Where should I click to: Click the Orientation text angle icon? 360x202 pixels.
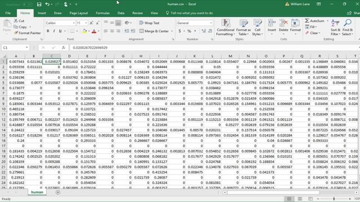(127, 22)
